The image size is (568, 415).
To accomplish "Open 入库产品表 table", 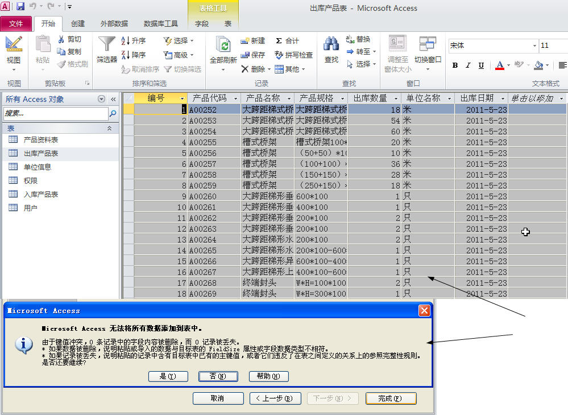I will click(40, 194).
